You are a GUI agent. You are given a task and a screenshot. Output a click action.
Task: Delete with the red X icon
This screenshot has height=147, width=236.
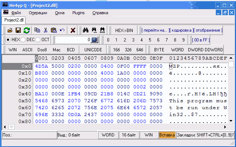(73, 30)
